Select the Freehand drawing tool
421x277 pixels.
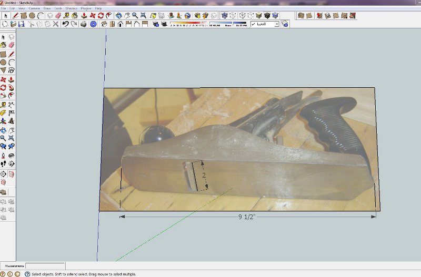(x=11, y=70)
